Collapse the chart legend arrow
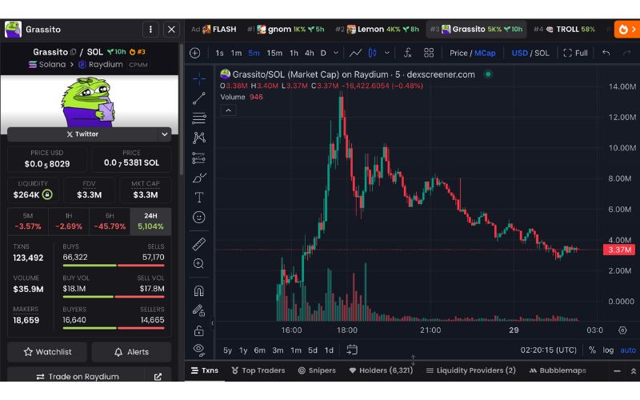 coord(228,110)
